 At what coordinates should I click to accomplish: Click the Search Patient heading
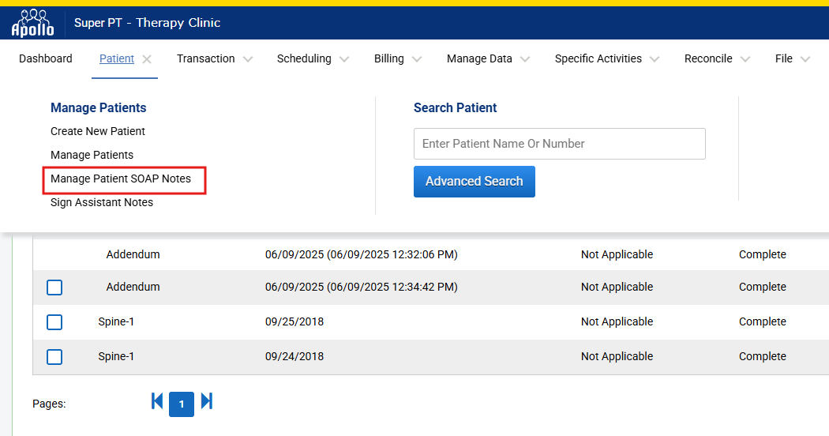pyautogui.click(x=456, y=108)
